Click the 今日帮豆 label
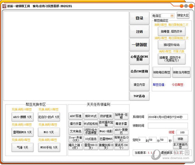 (178, 85)
